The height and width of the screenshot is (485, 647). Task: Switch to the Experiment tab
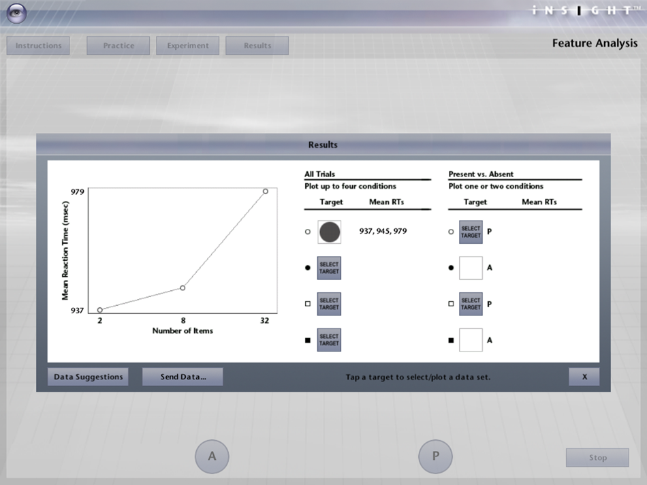(188, 46)
